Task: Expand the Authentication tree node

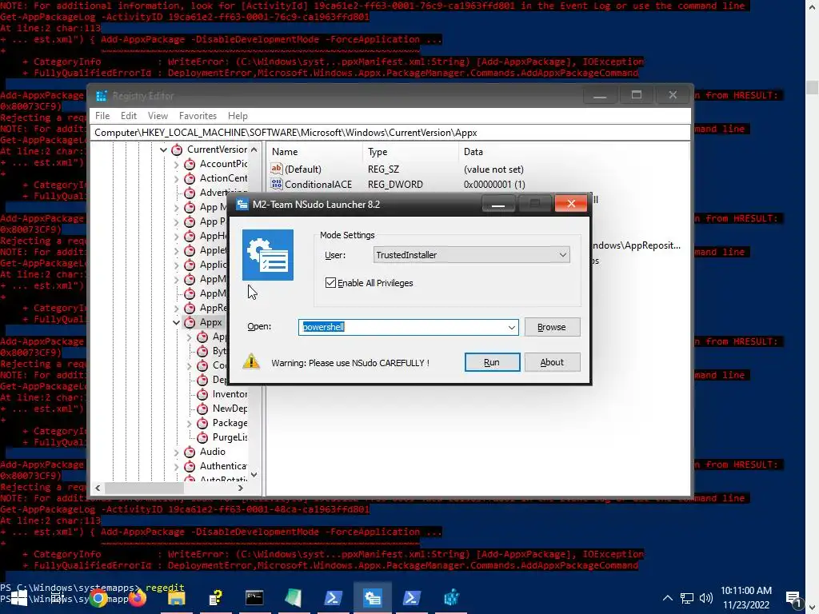Action: point(176,466)
